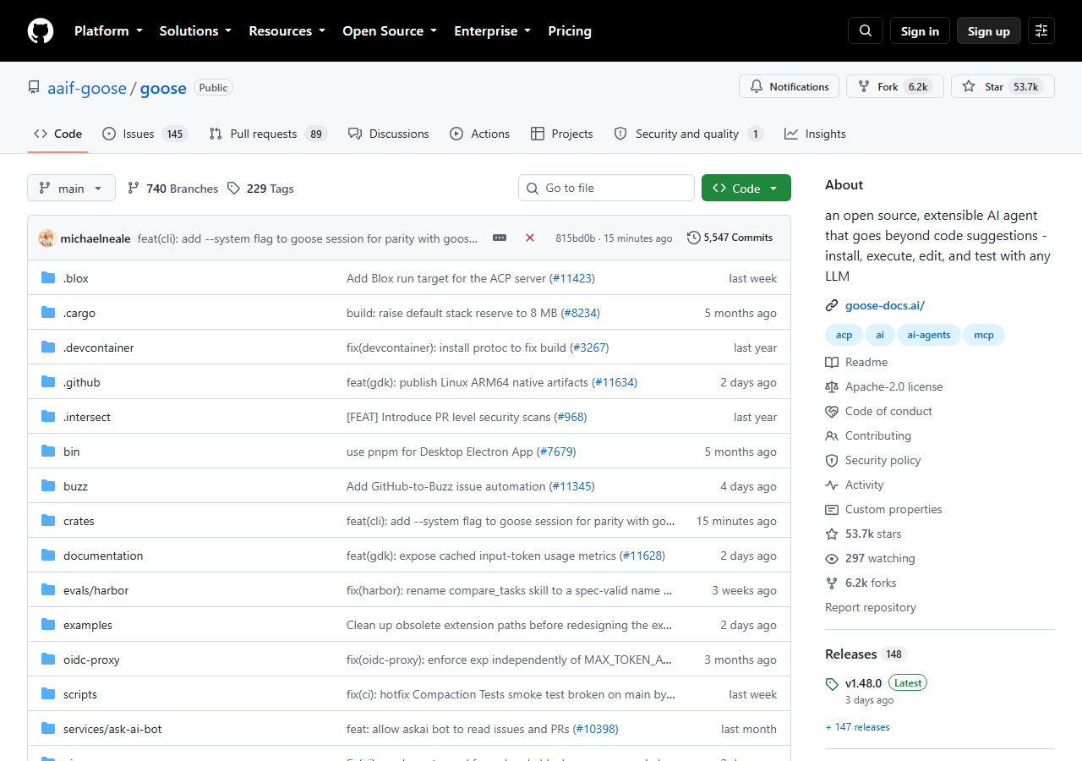Open the aaif-goose owner link

click(87, 88)
